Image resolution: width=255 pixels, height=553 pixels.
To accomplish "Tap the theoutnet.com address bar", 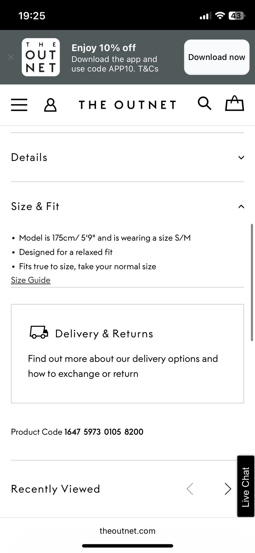I will coord(127,531).
